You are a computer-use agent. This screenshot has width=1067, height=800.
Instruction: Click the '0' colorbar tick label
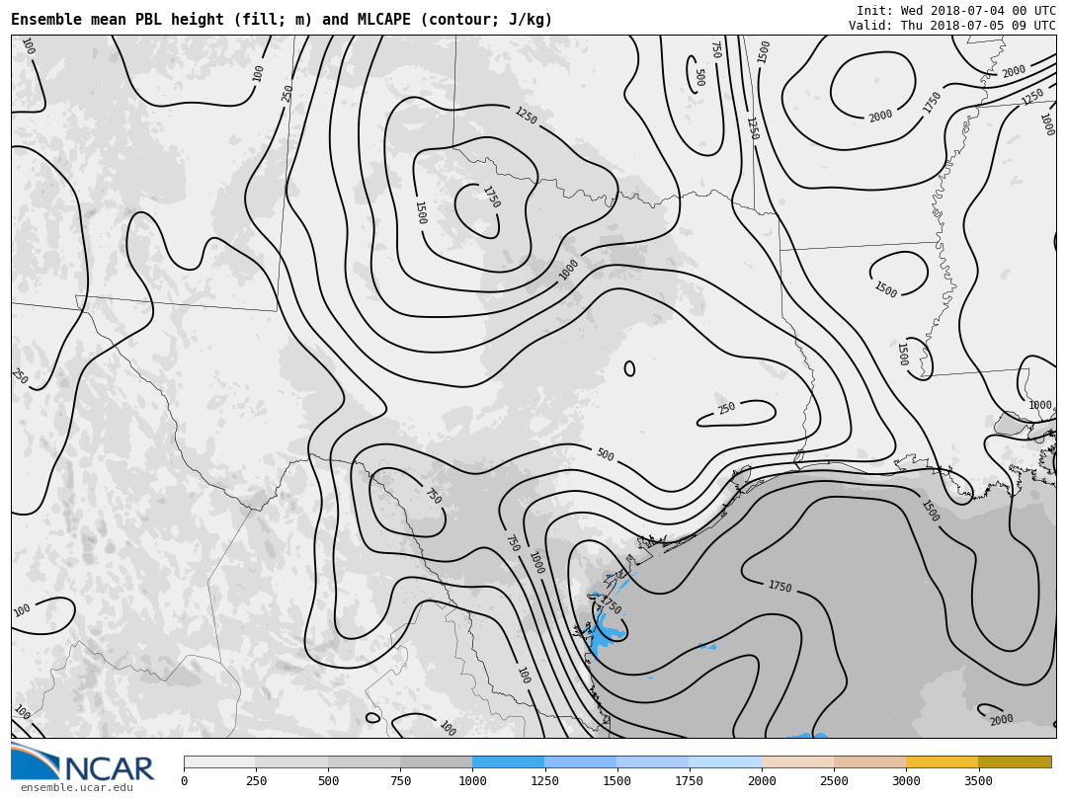tap(185, 780)
